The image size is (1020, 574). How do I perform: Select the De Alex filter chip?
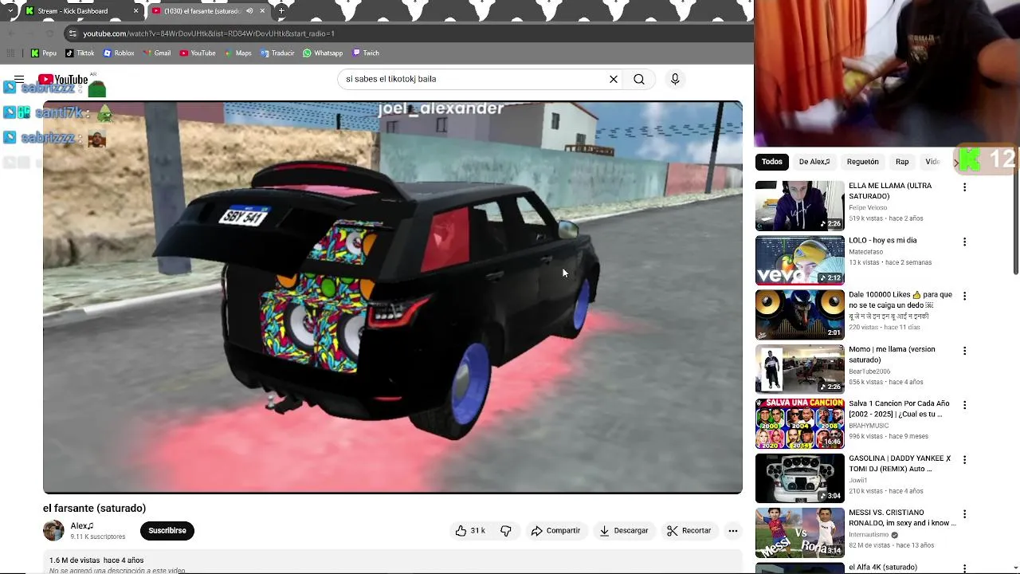814,162
